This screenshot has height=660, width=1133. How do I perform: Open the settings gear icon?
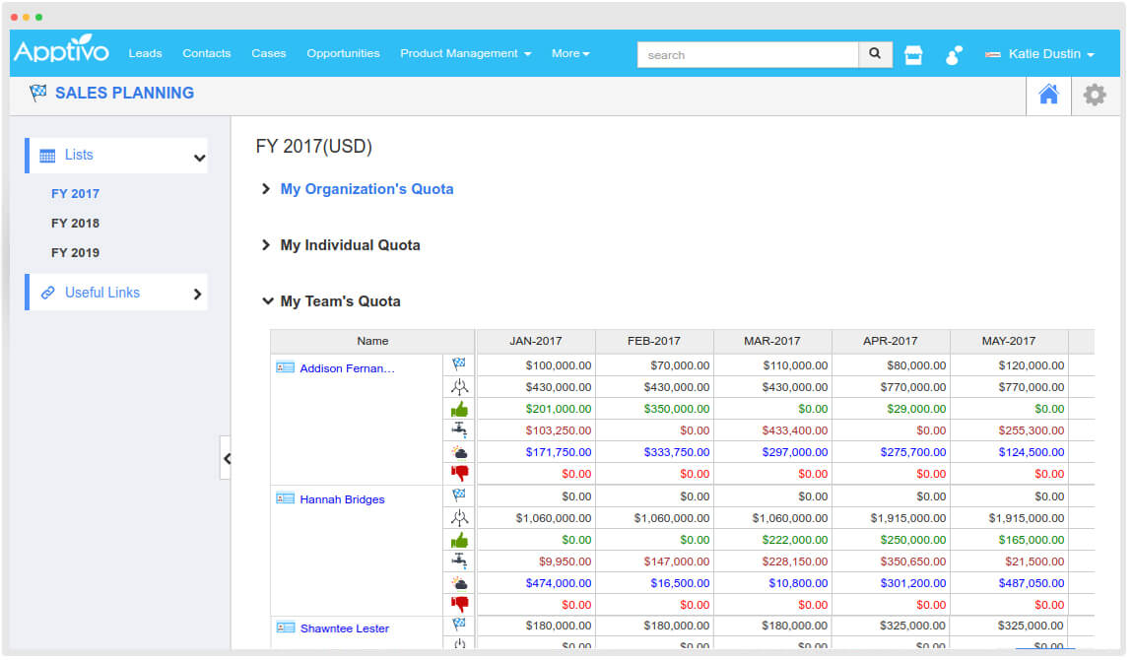click(x=1095, y=95)
